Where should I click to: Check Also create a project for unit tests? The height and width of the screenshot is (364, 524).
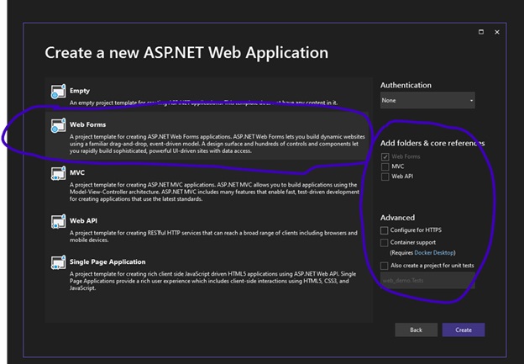coord(385,266)
